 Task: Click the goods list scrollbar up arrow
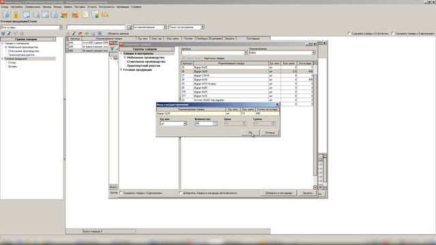[315, 63]
